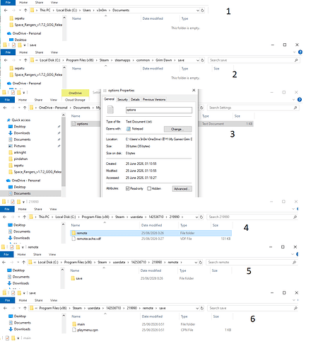Viewport: 311px width, 354px height.
Task: Click the options file name field in Properties
Action: tap(159, 110)
